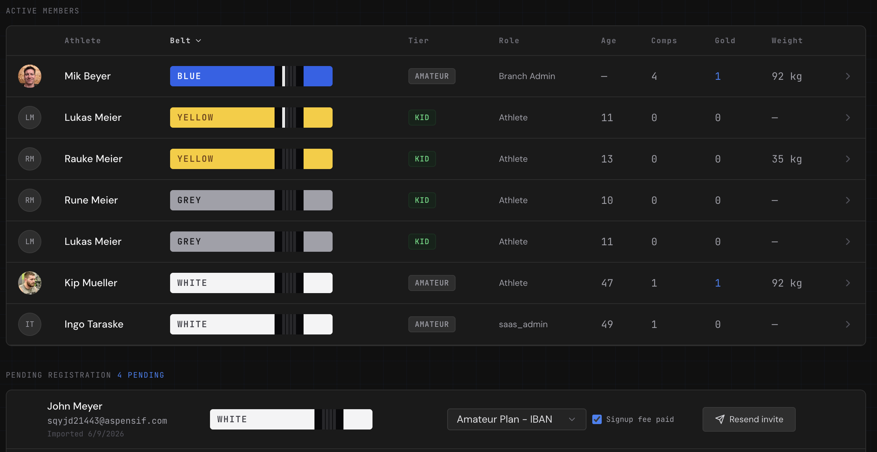877x452 pixels.
Task: Click the 4 PENDING count label
Action: pos(141,375)
